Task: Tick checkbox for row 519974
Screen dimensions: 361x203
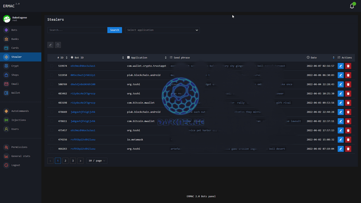Action: [51, 66]
